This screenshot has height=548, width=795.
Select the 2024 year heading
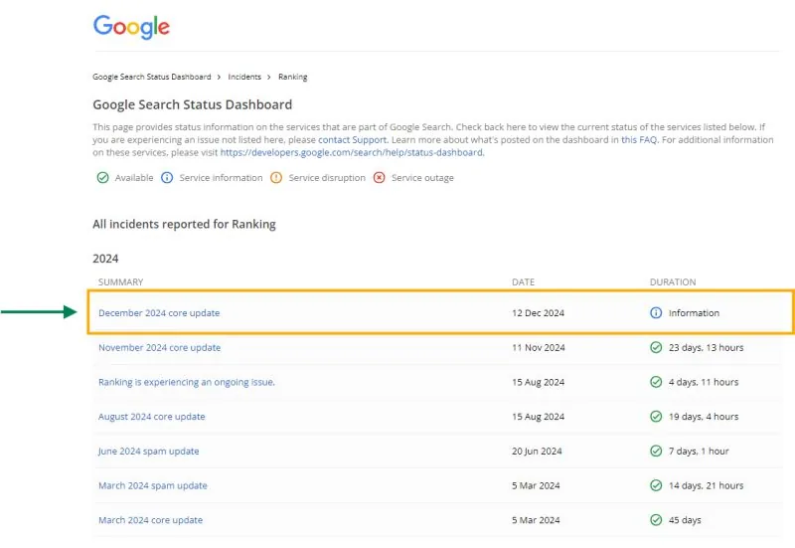(105, 259)
